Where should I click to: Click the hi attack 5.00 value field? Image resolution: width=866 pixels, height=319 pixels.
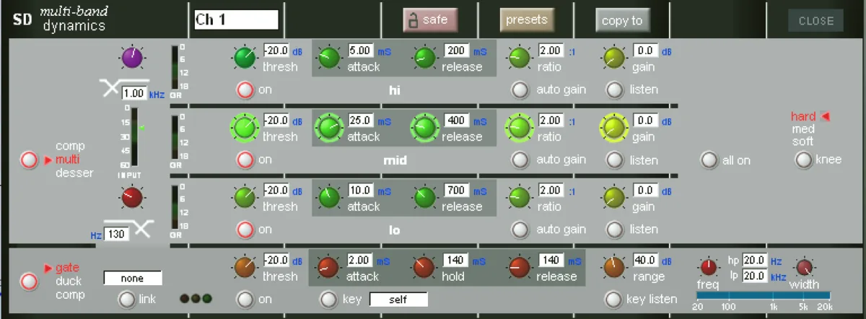[x=361, y=51]
